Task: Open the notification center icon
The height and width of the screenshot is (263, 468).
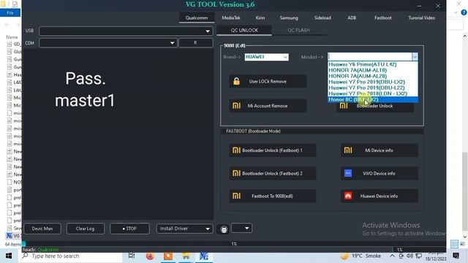Action: coord(456,256)
